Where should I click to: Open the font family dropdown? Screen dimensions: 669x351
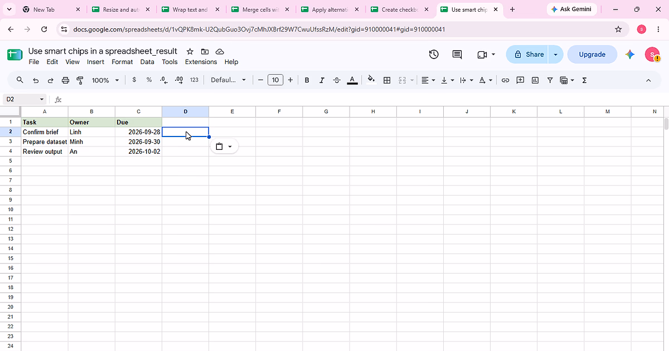[228, 80]
